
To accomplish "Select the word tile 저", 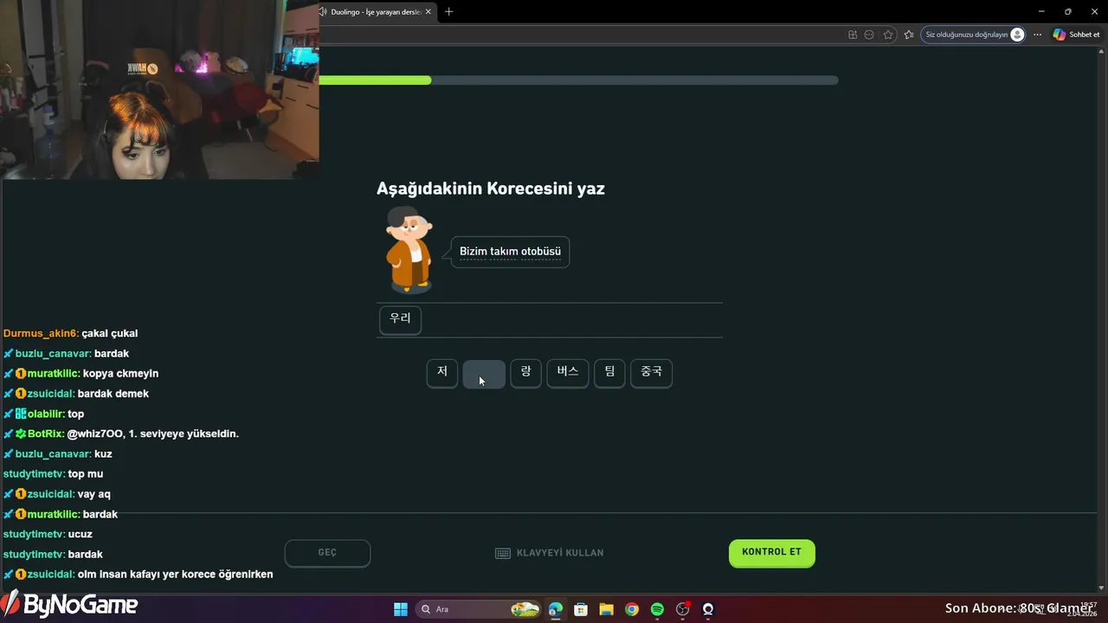I will (442, 373).
